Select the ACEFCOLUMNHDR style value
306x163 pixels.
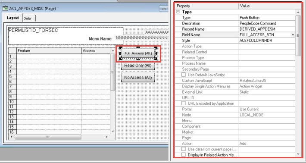point(256,41)
